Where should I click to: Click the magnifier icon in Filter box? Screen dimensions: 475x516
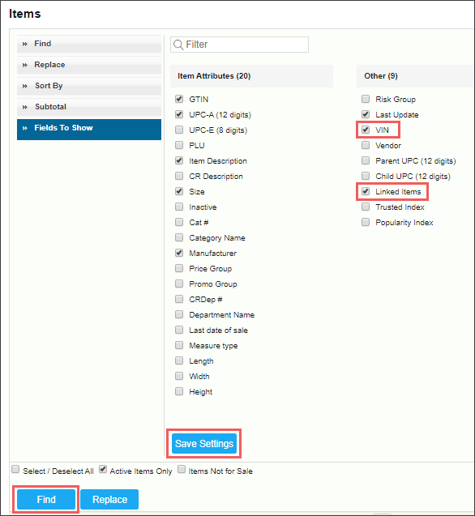pyautogui.click(x=178, y=45)
